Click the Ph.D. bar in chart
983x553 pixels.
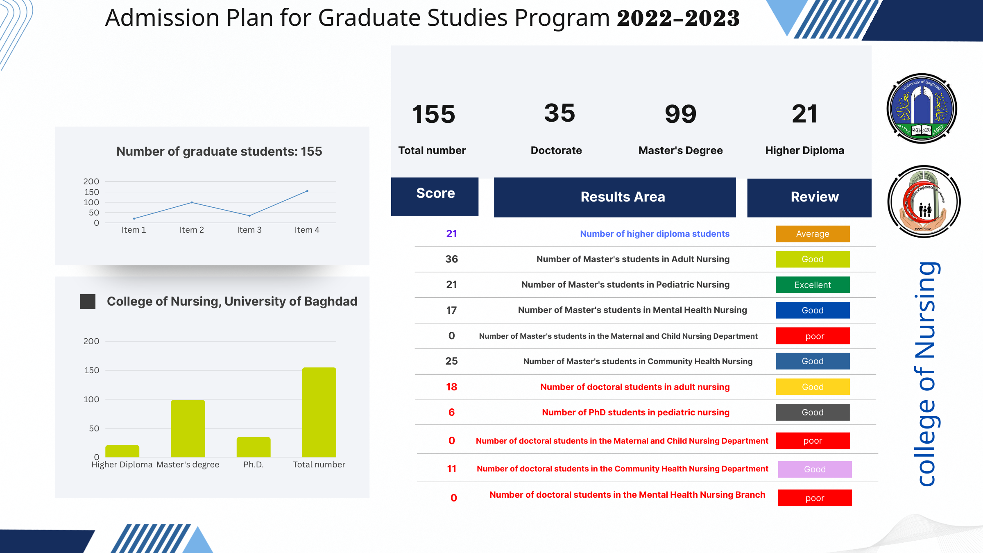click(253, 447)
